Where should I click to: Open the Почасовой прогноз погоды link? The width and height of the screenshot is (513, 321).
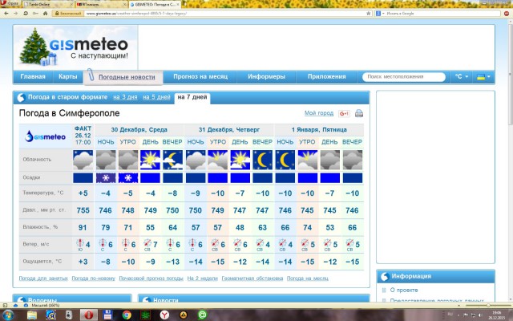tap(150, 278)
